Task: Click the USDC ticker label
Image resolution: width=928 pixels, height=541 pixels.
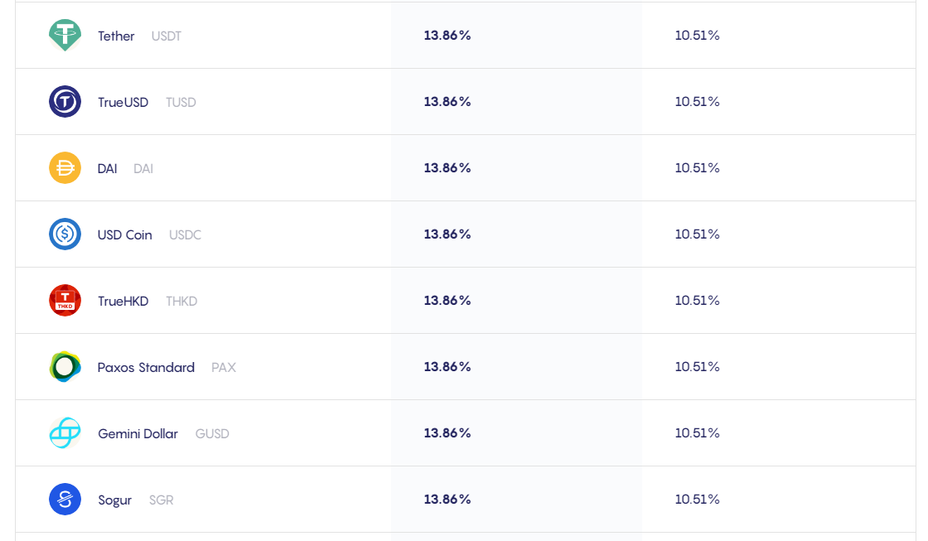Action: click(186, 235)
